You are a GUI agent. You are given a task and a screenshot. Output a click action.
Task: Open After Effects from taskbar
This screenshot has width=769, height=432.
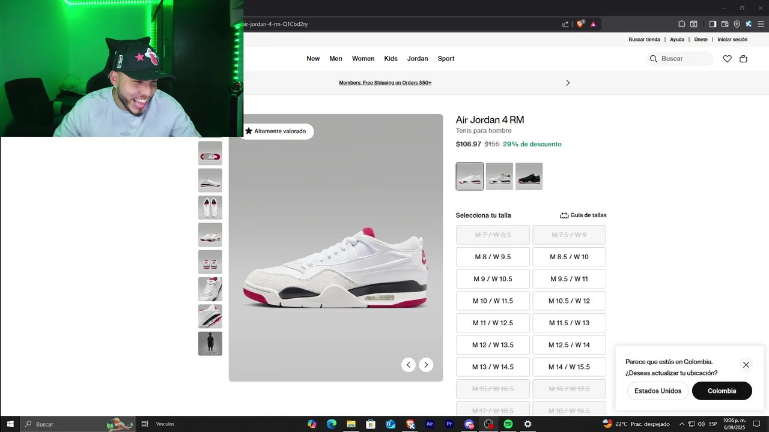tap(430, 424)
